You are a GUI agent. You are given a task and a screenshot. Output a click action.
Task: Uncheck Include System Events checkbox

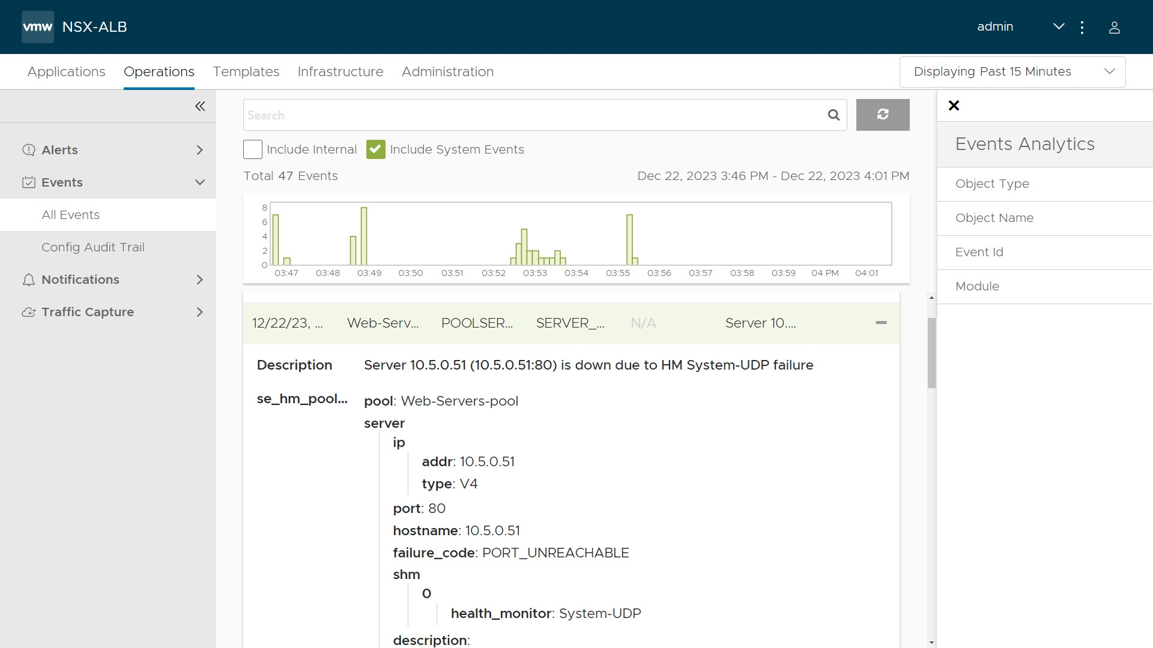(376, 149)
